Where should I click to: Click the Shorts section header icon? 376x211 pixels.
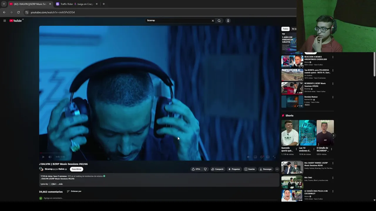click(283, 115)
